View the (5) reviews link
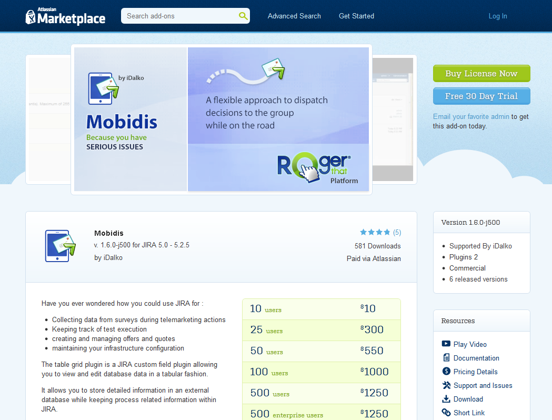Viewport: 552px width, 420px height. 397,232
